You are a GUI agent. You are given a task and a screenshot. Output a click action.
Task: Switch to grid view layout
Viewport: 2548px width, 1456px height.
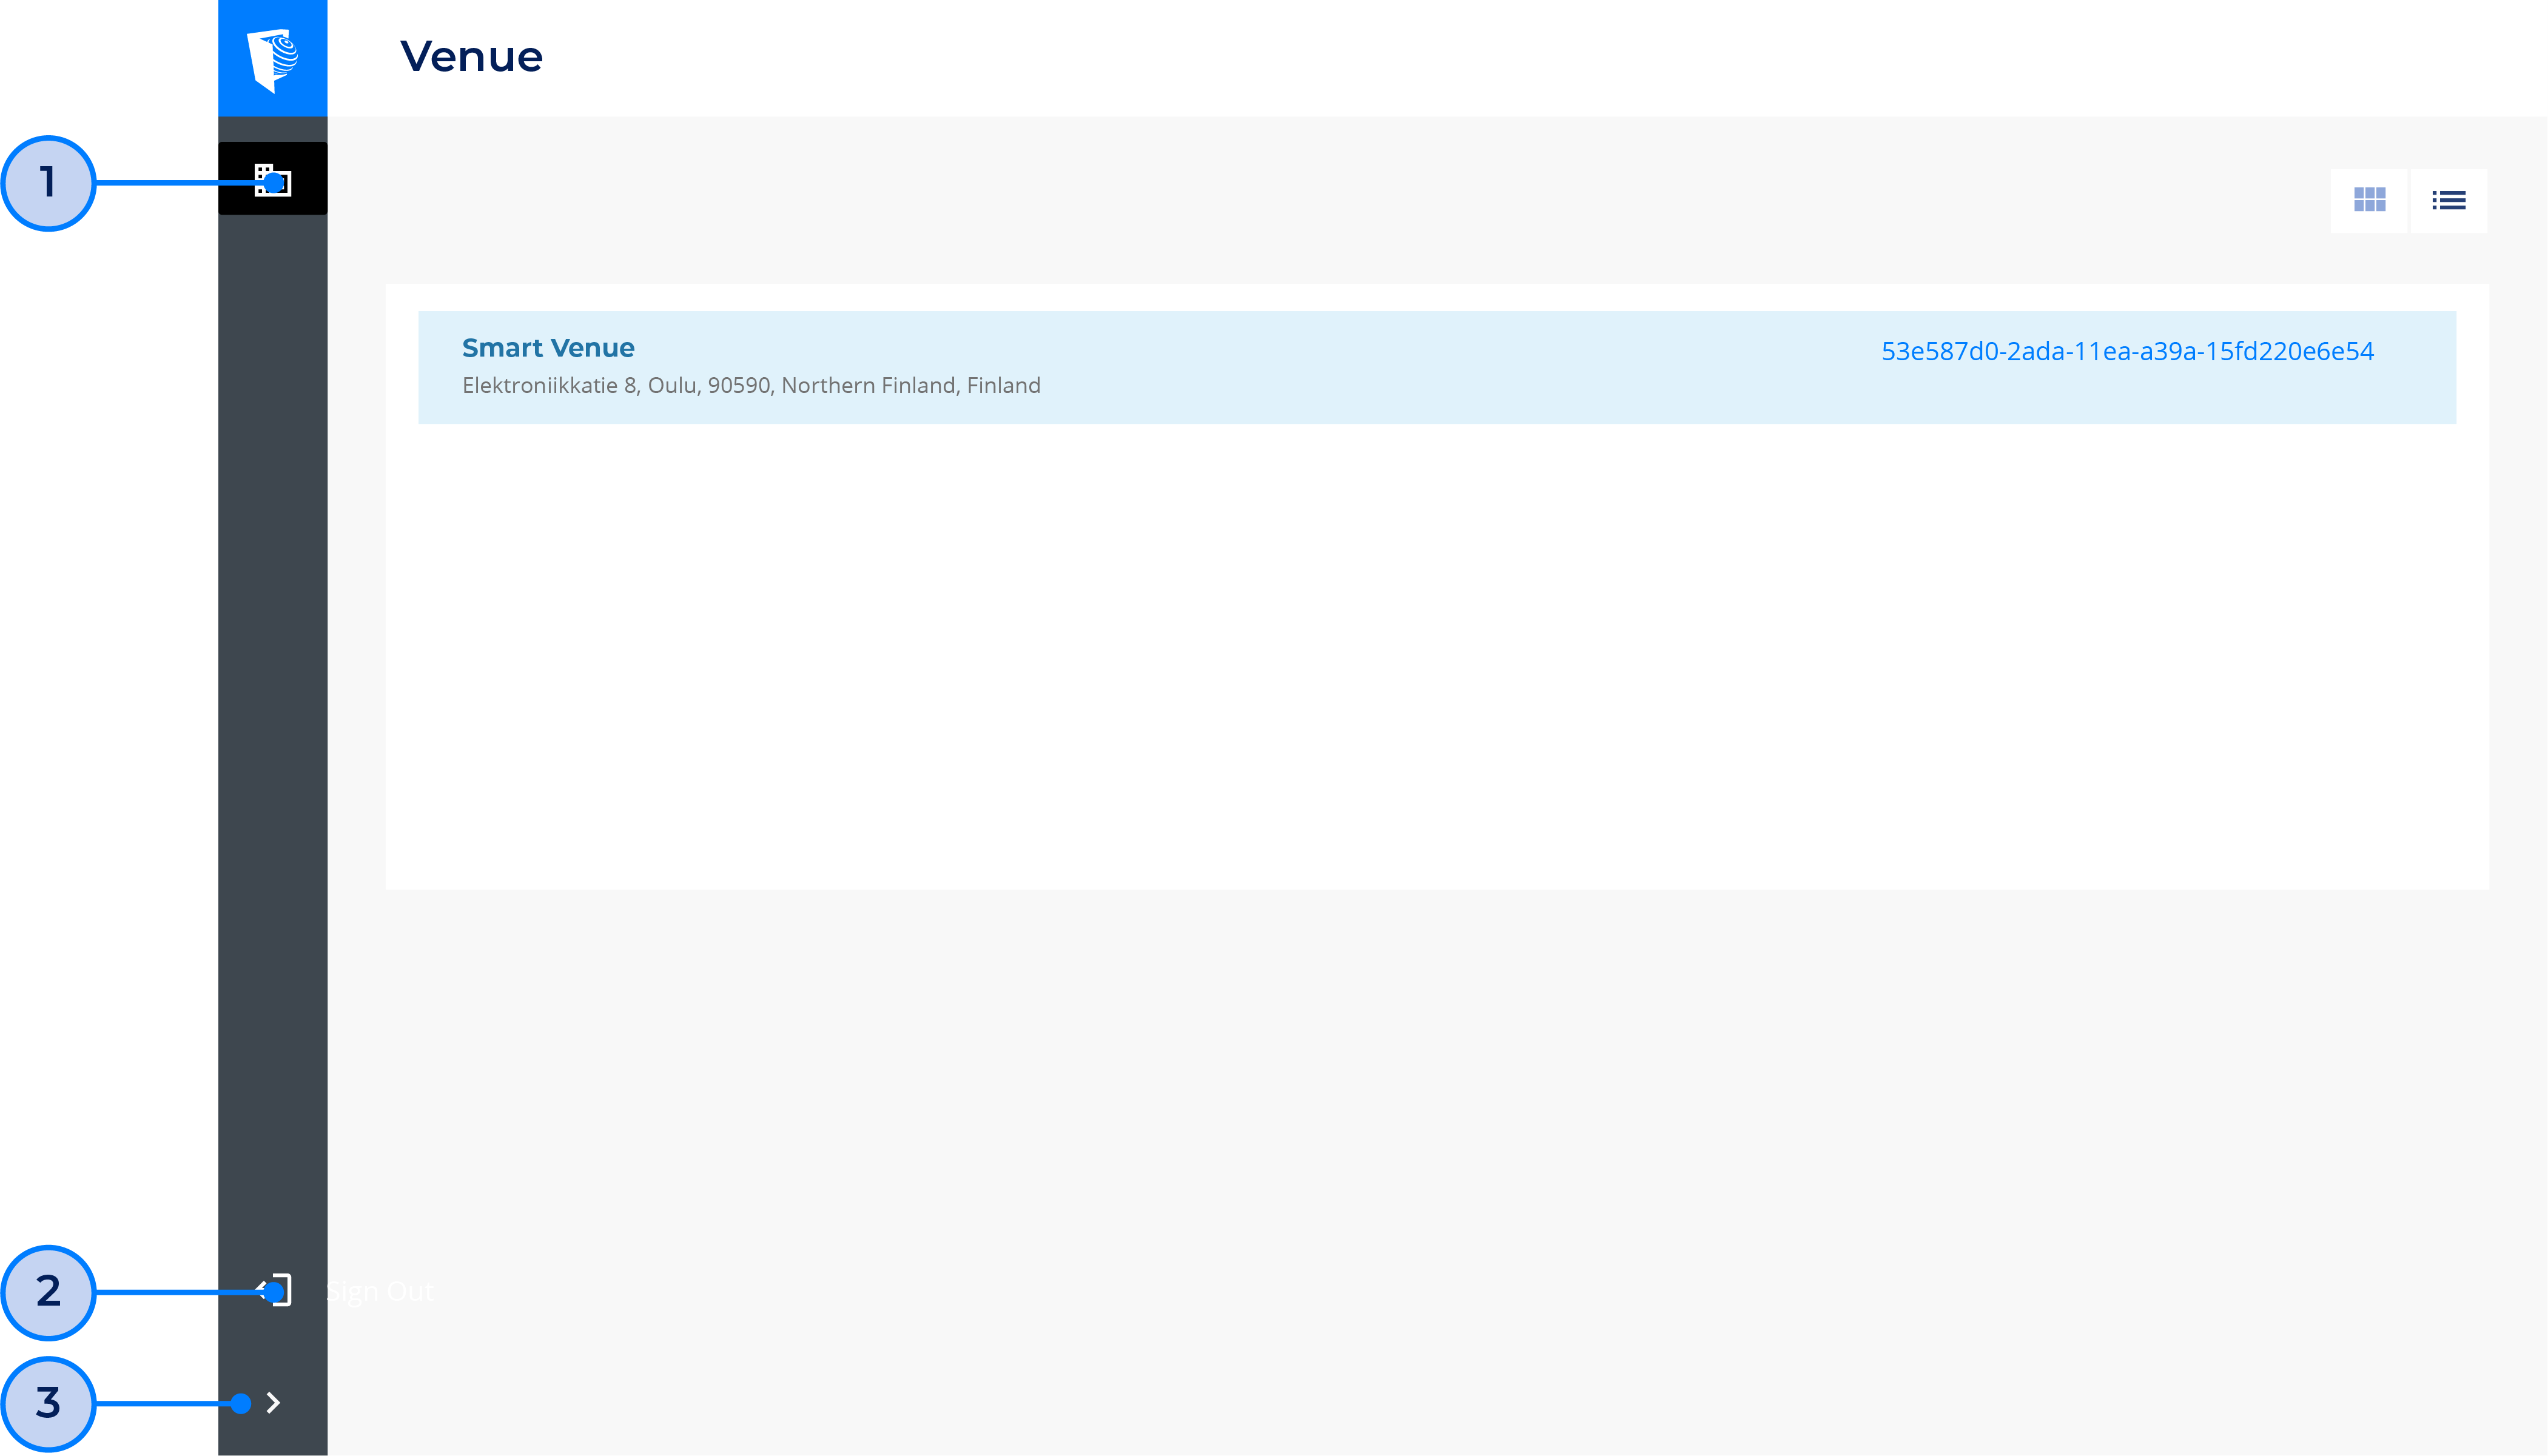[x=2368, y=200]
